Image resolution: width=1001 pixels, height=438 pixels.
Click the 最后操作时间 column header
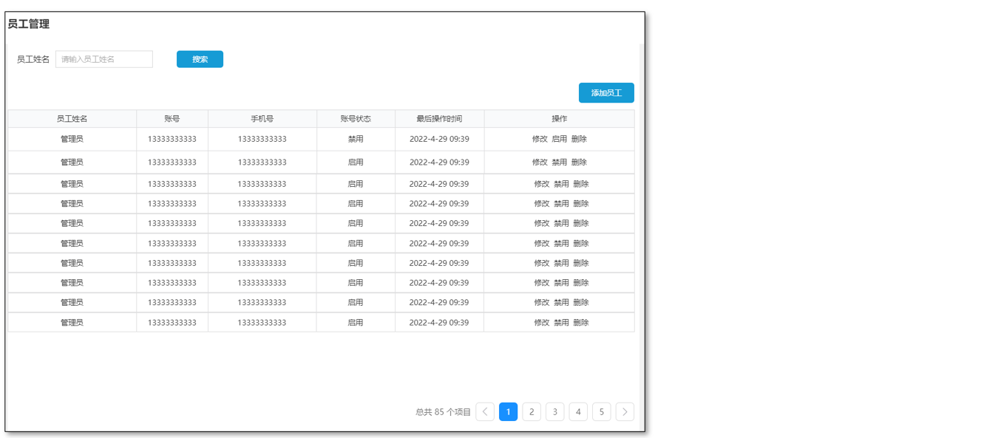439,119
